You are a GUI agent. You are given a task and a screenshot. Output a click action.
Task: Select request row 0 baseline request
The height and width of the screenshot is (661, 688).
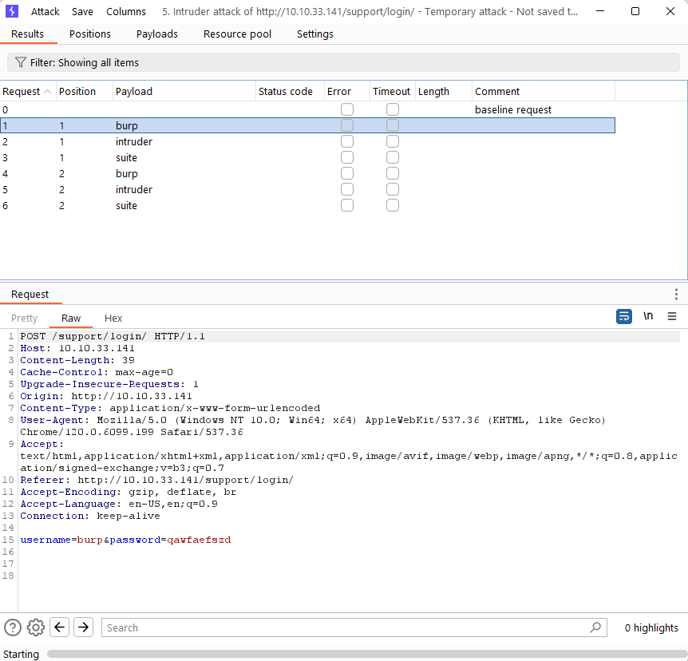tap(307, 109)
